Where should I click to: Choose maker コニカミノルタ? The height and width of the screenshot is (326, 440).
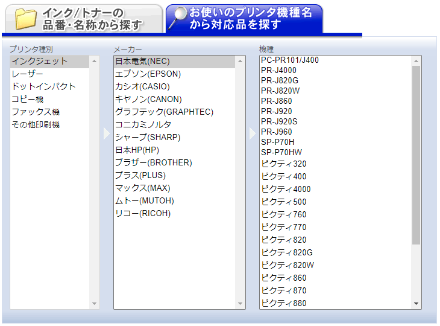pyautogui.click(x=174, y=125)
